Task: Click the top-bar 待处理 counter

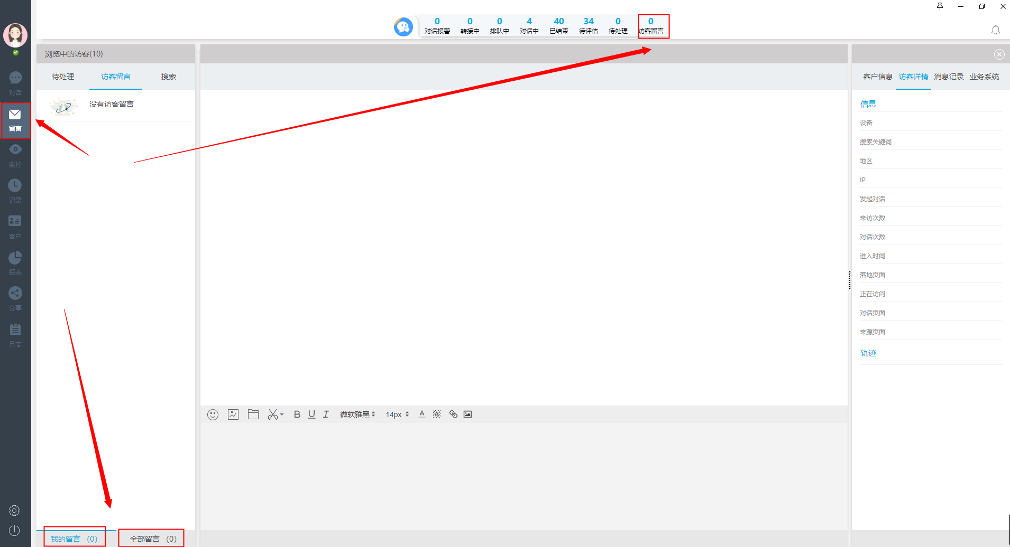Action: 618,26
